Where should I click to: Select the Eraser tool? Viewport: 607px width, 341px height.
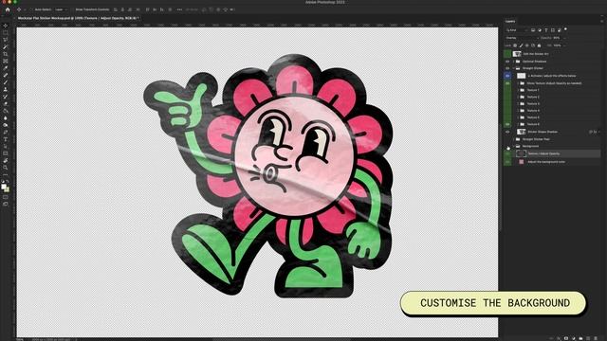[x=6, y=103]
